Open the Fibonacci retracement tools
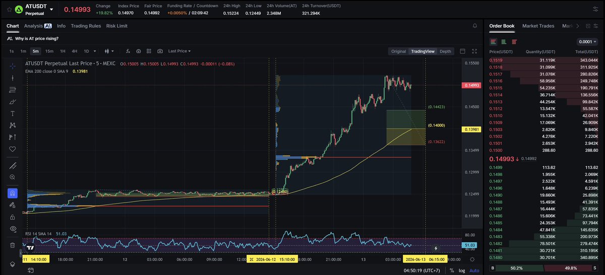The image size is (605, 275). click(13, 90)
